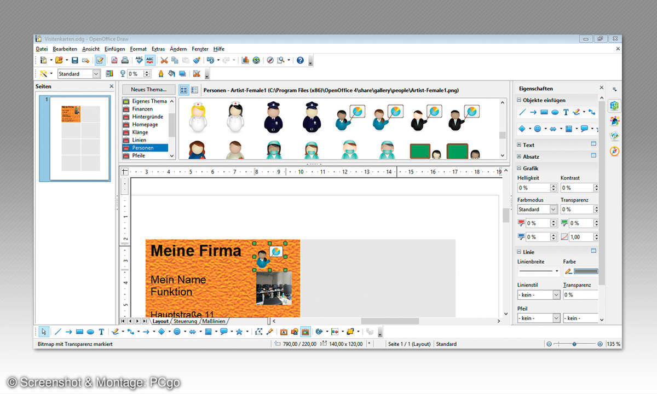Switch to the Maßlinien layer tab
657x394 pixels.
(214, 321)
